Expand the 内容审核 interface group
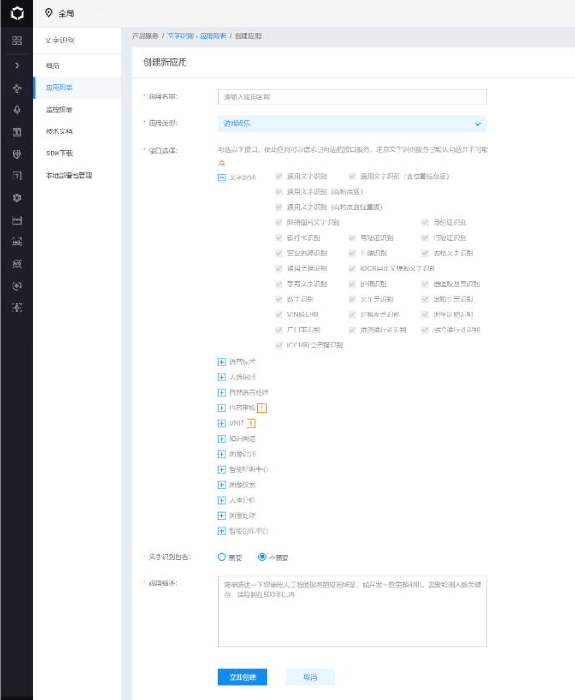575x700 pixels. click(221, 408)
